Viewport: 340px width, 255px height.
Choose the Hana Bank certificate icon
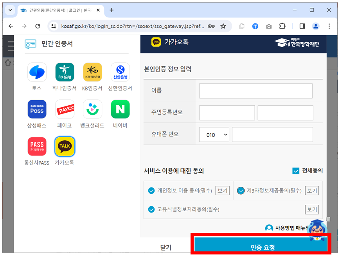(x=65, y=72)
